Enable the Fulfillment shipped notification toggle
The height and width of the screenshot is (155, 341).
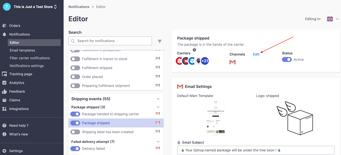(x=75, y=68)
